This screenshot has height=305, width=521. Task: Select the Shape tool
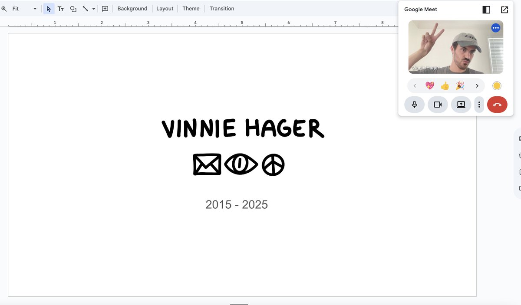tap(73, 8)
